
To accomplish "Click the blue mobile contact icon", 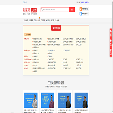I will click(81, 14).
